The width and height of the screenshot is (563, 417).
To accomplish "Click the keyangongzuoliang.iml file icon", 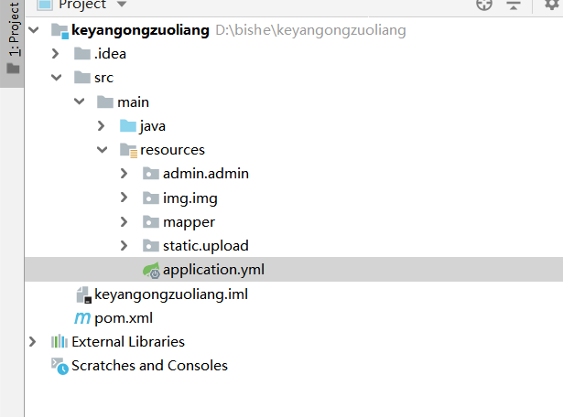I will pyautogui.click(x=82, y=294).
